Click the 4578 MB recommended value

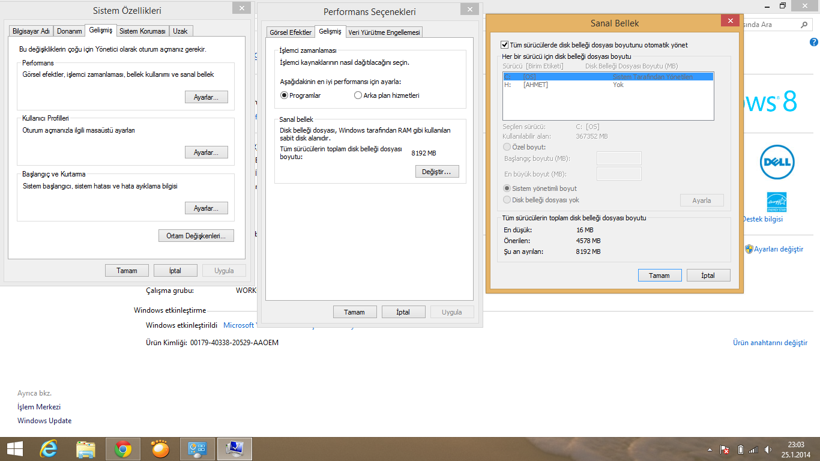pos(588,241)
